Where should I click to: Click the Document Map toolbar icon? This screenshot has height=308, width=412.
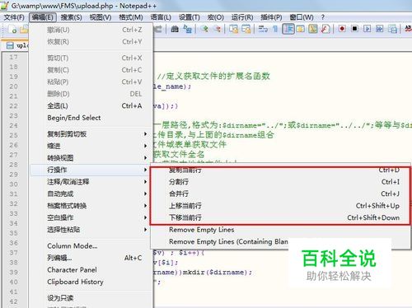tap(313, 29)
